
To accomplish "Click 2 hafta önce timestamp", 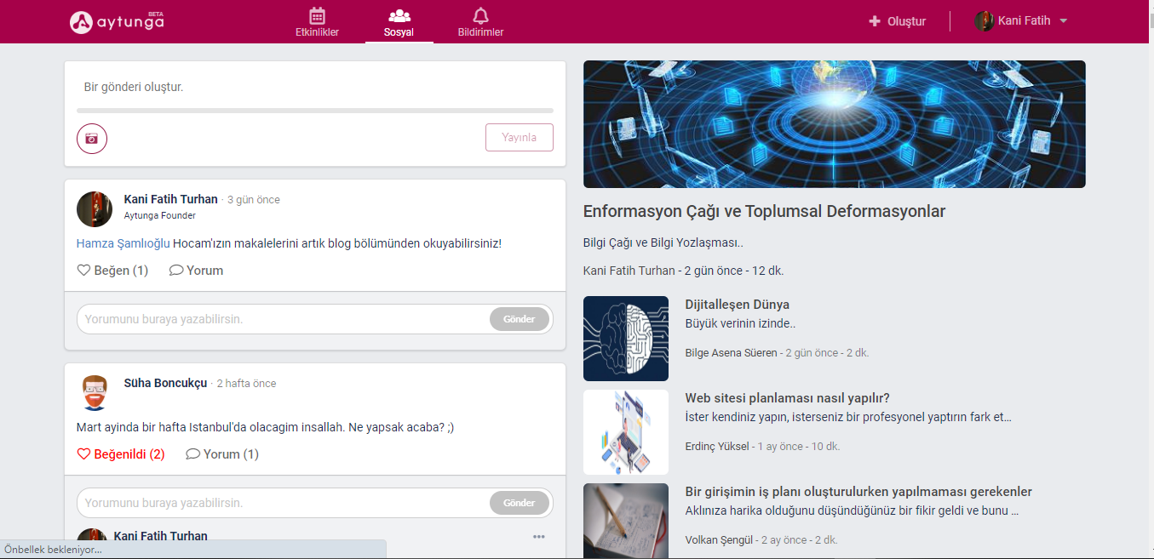I will [x=247, y=384].
